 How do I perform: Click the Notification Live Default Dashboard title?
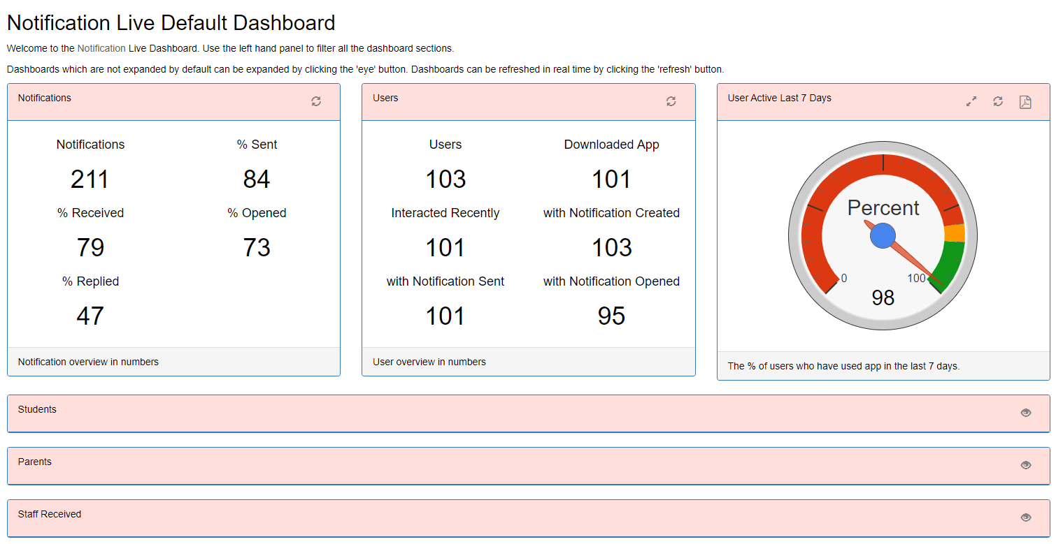171,23
